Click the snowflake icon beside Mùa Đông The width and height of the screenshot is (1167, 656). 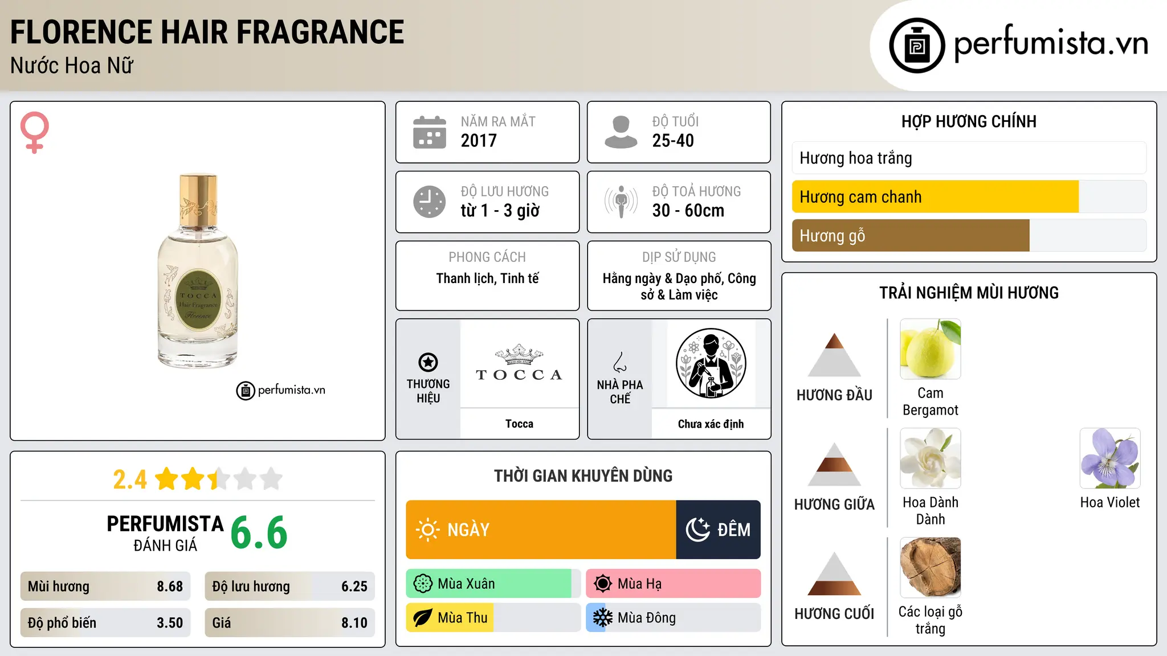(x=603, y=618)
